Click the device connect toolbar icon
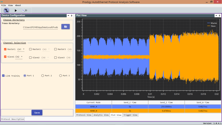Viewport: 222px width, 125px height. tap(6, 10)
